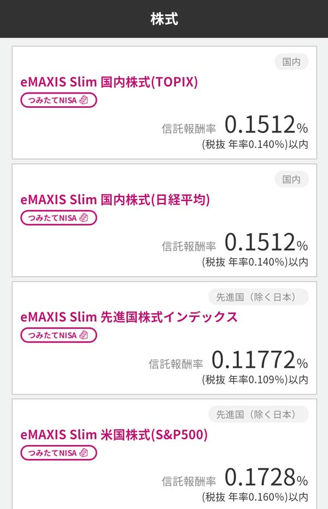Click 税抜 年率0.109% note text
This screenshot has width=328, height=509.
pos(255,379)
